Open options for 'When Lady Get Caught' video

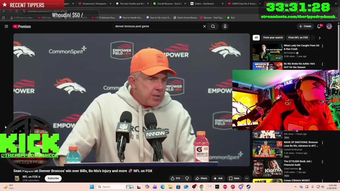click(322, 46)
